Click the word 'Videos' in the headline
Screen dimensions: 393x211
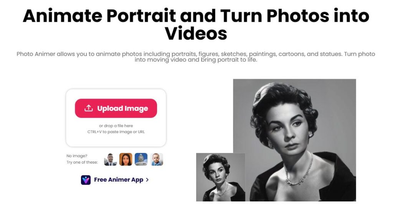(x=196, y=34)
